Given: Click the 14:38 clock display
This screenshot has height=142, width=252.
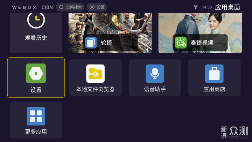Looking at the screenshot, I should 207,7.
